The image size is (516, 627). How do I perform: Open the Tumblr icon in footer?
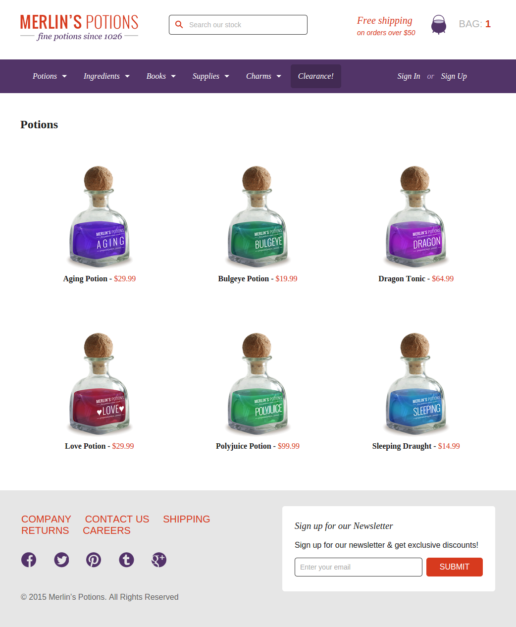point(126,560)
